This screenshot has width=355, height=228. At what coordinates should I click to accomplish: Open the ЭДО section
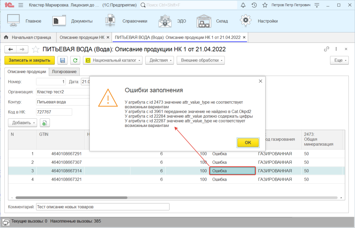coord(172,21)
